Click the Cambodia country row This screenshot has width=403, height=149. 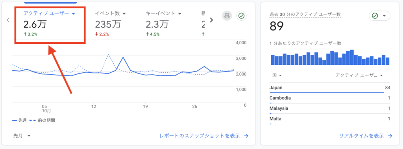point(330,99)
